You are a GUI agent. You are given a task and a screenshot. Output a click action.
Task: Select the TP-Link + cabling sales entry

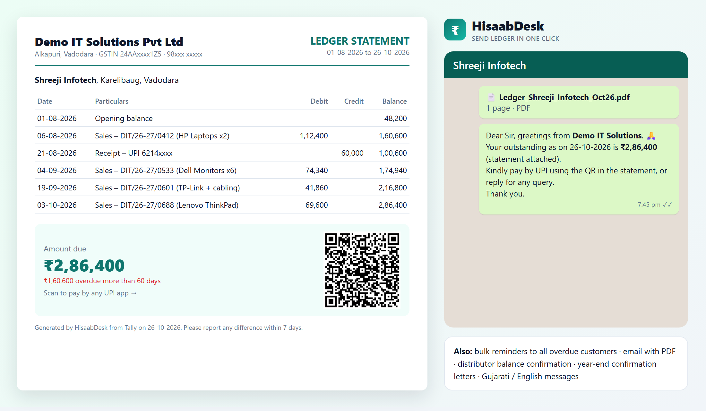(x=222, y=188)
